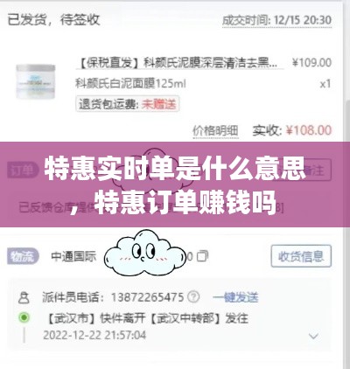Screen dimensions: 350x369
Task: Click the courier phone number 13872265475
Action: point(147,297)
